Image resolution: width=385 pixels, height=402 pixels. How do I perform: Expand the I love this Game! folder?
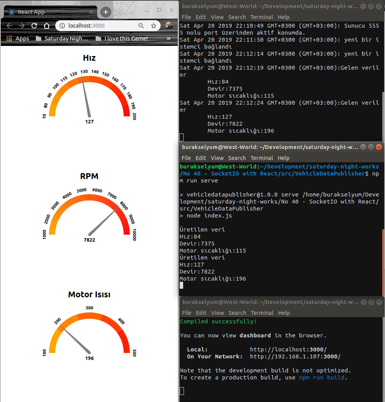[x=122, y=39]
